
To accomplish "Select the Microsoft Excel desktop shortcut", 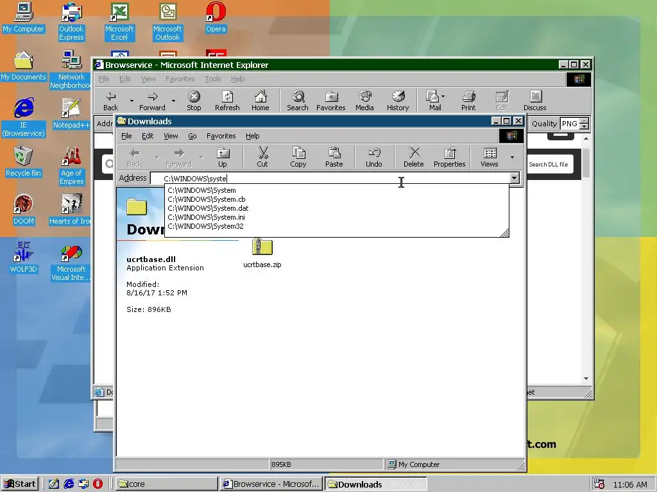I will [x=119, y=22].
